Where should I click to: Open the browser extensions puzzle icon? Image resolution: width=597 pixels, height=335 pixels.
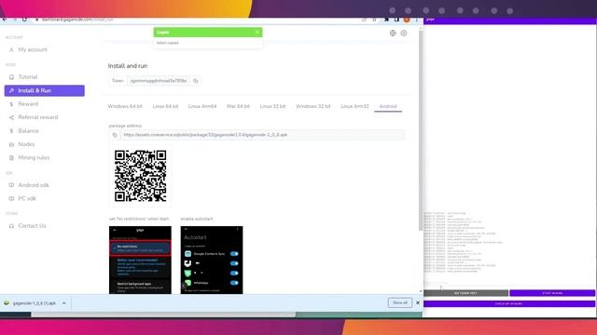pyautogui.click(x=386, y=20)
